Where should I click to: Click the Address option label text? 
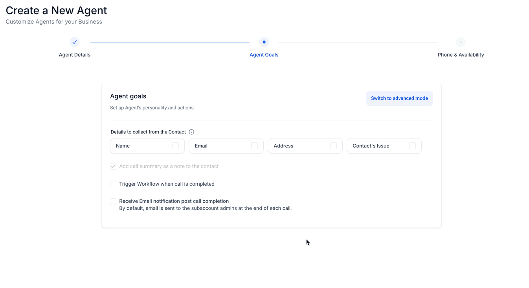[283, 146]
